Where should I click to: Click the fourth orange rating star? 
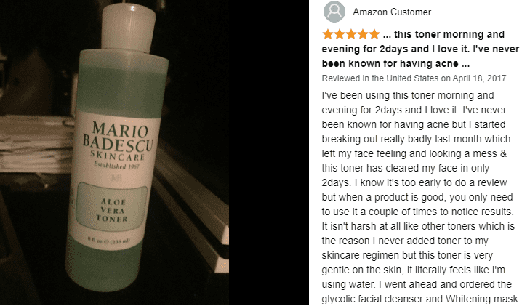(363, 34)
